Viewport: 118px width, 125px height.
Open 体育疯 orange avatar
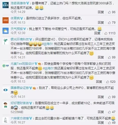pyautogui.click(x=6, y=20)
